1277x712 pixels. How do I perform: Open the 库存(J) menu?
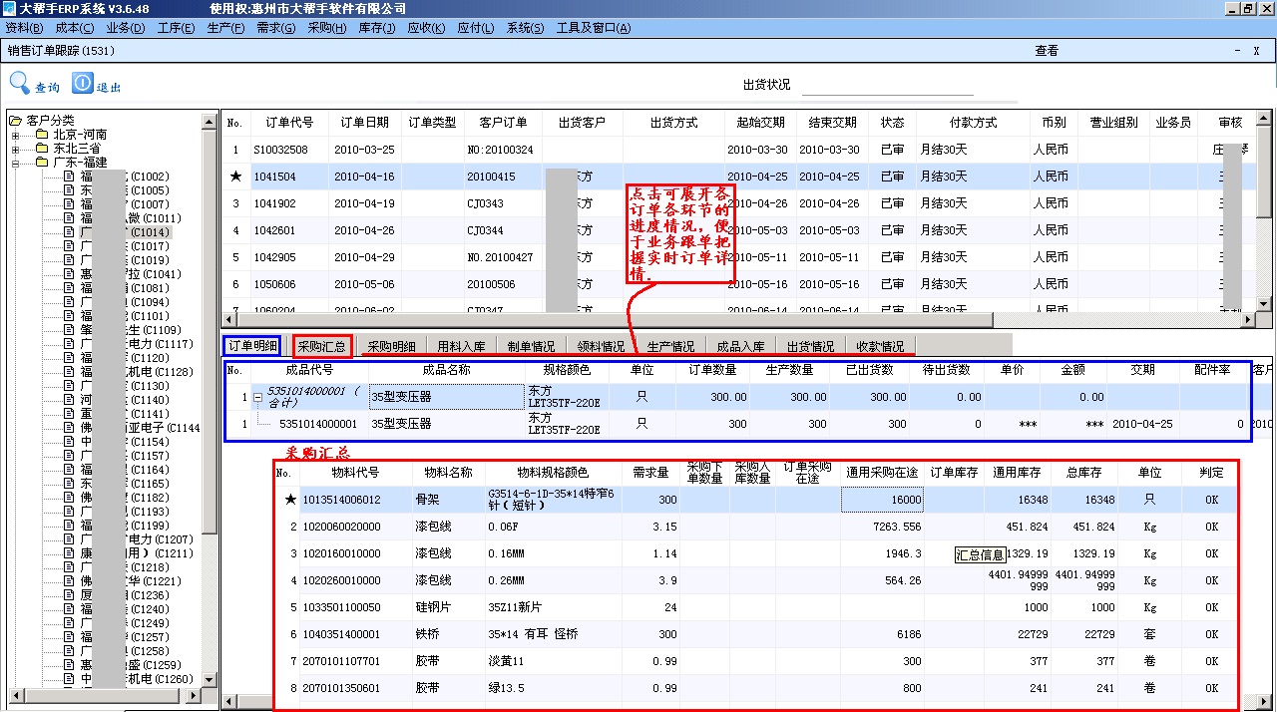(377, 28)
